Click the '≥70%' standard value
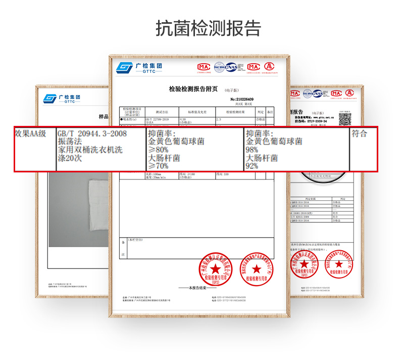 coord(158,166)
